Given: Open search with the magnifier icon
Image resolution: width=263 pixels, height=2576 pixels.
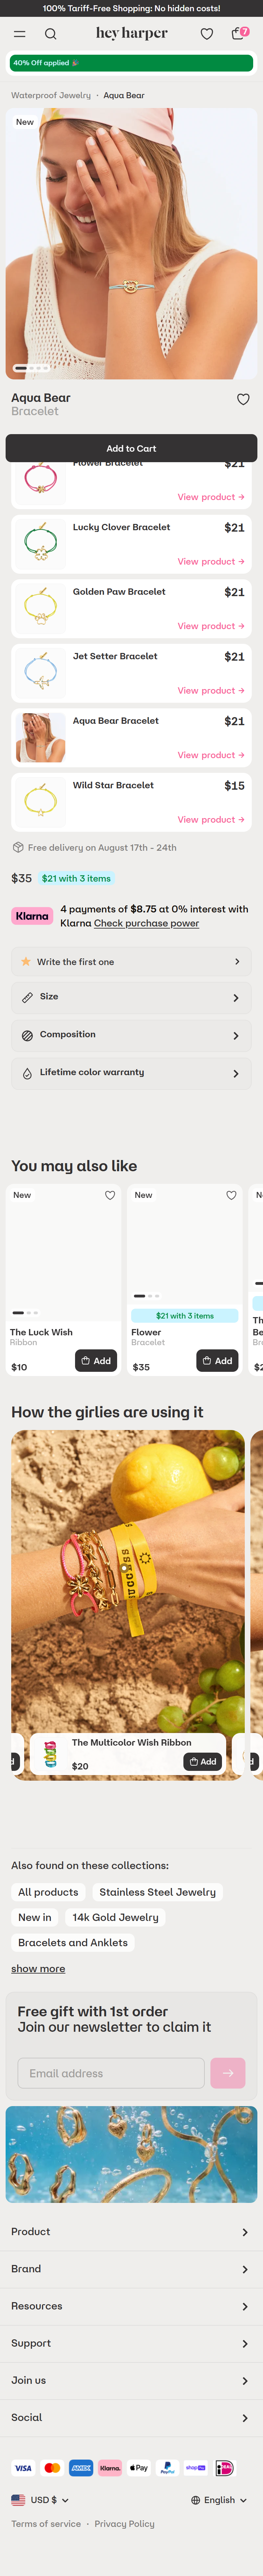Looking at the screenshot, I should 51,34.
